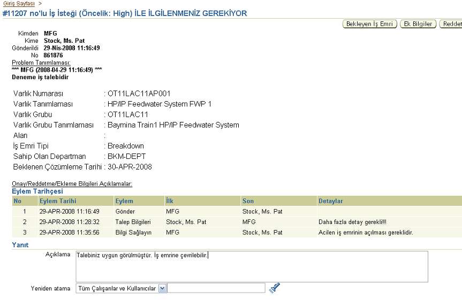The width and height of the screenshot is (462, 307).
Task: Click the Detaylar column header
Action: [x=330, y=201]
